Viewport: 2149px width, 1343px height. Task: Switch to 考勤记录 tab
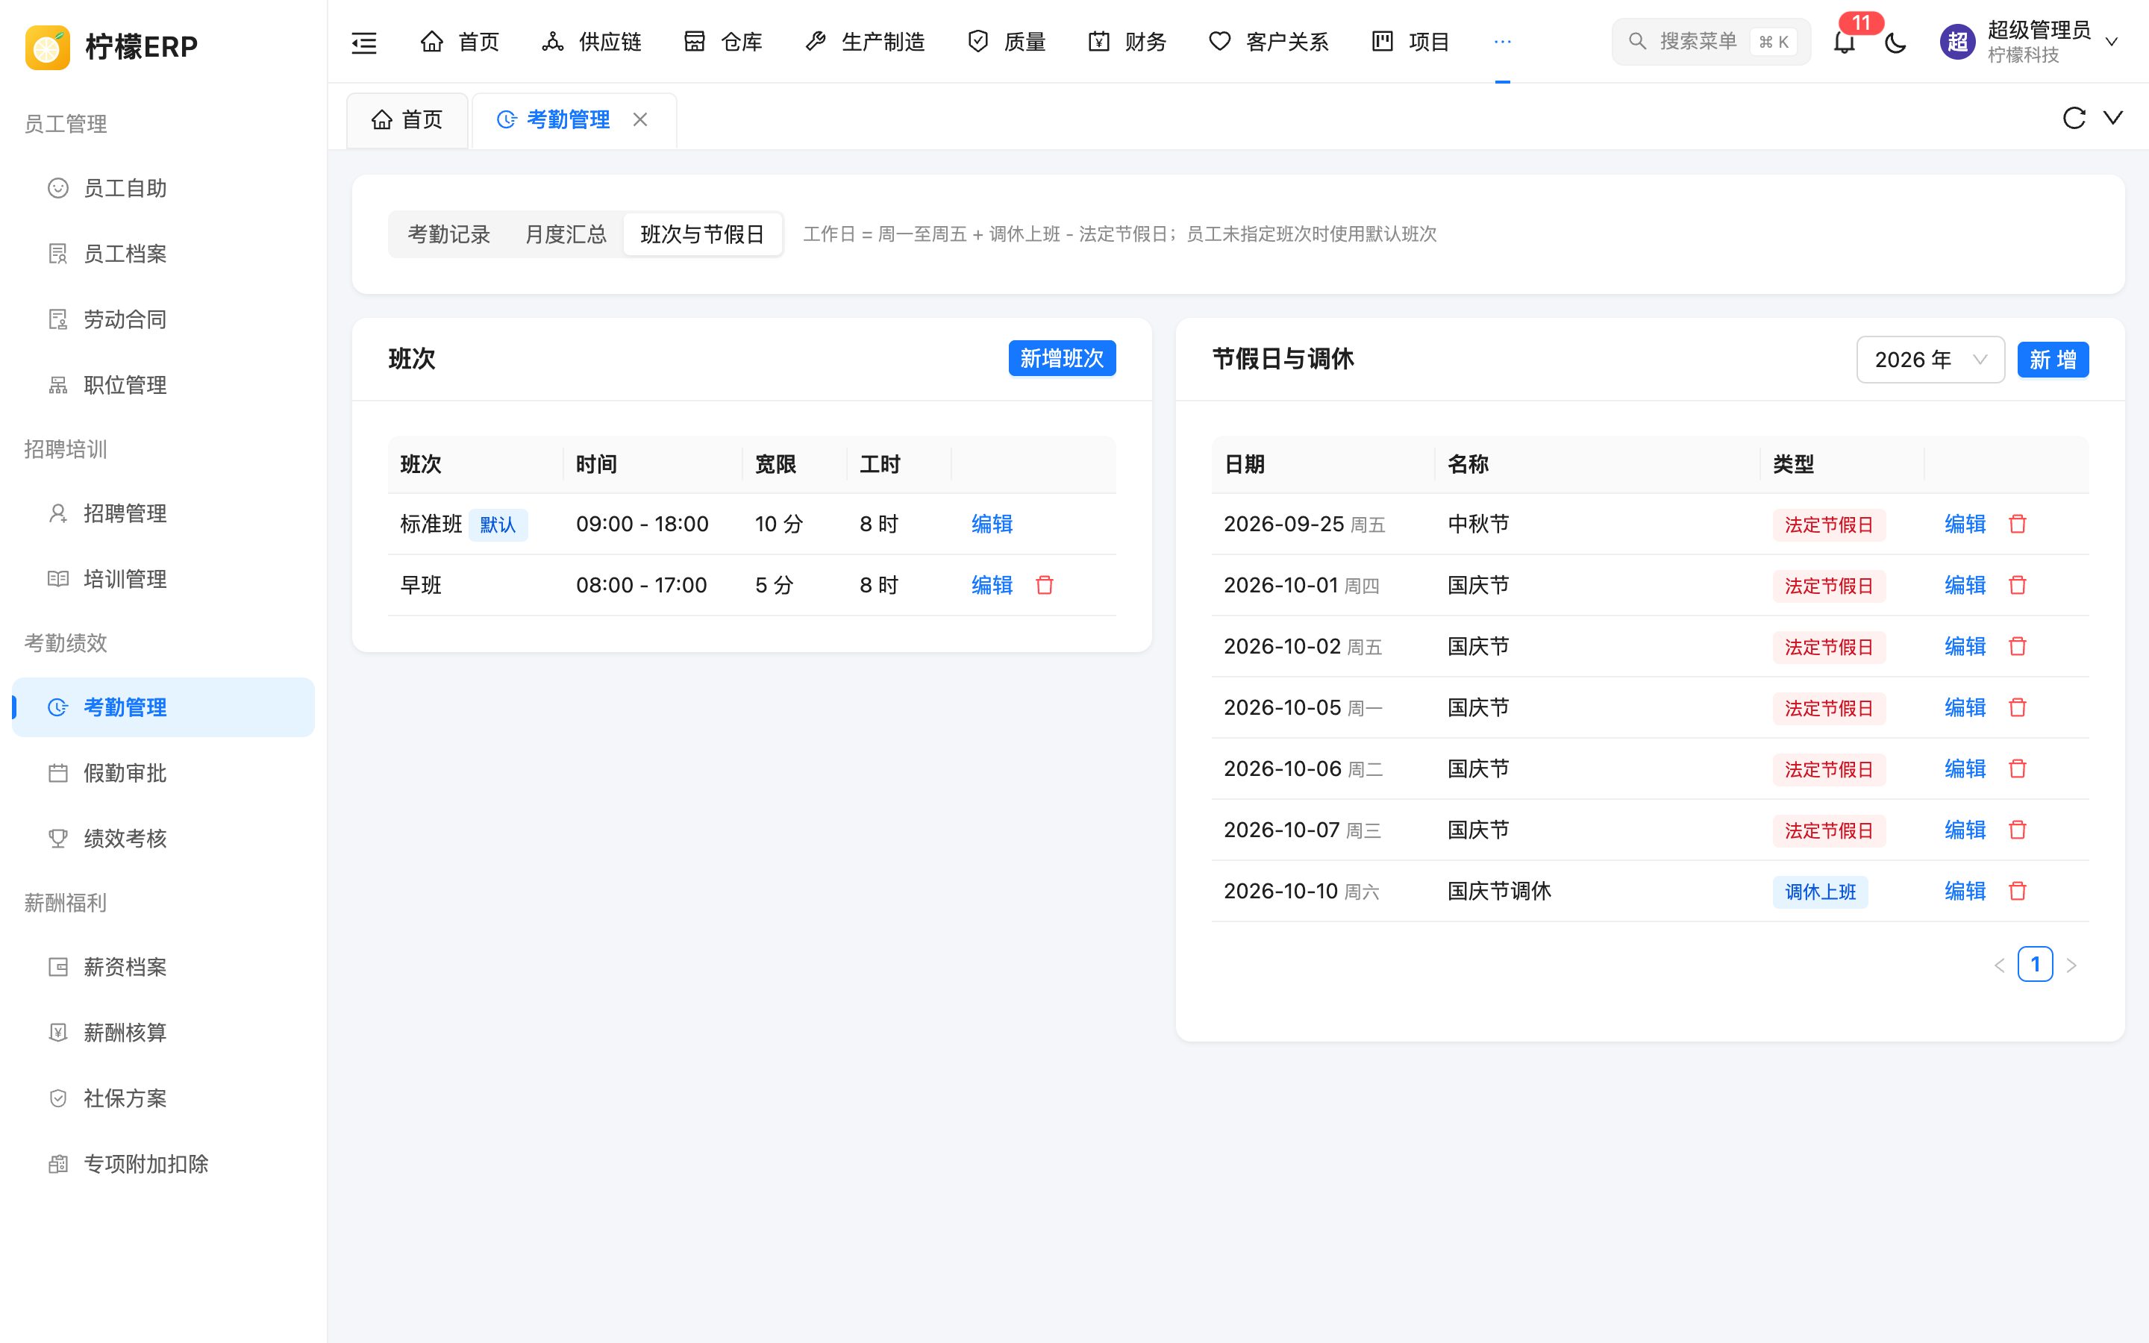(x=448, y=234)
